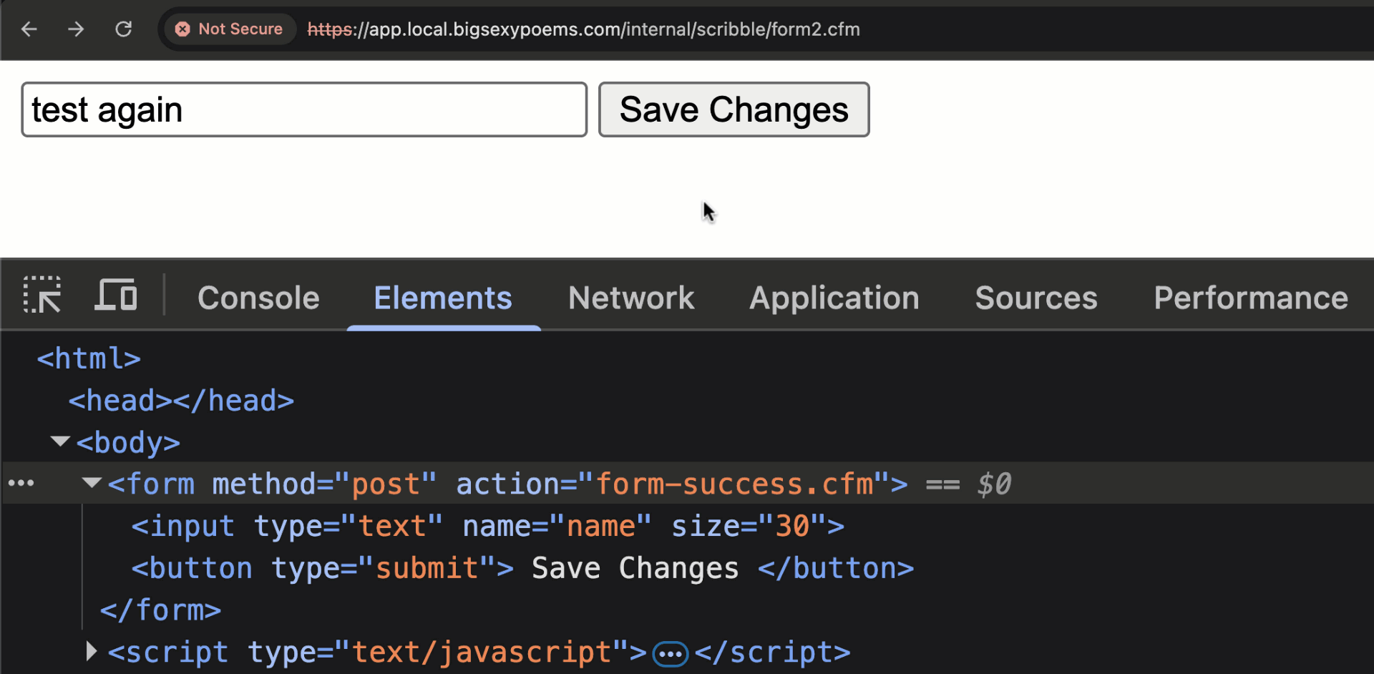Click the name text input containing 'test again'
Image resolution: width=1374 pixels, height=674 pixels.
click(303, 109)
